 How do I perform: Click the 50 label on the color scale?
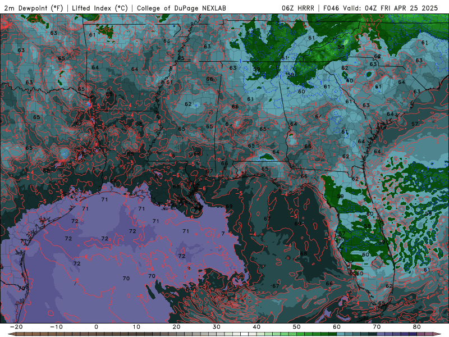pyautogui.click(x=297, y=327)
